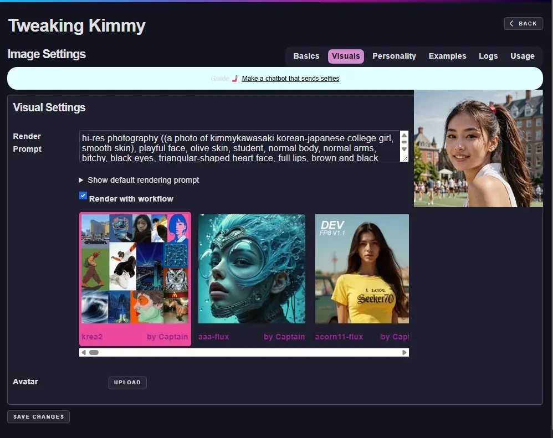The image size is (553, 438).
Task: Select the krea2 workflow thumbnail
Action: point(135,269)
